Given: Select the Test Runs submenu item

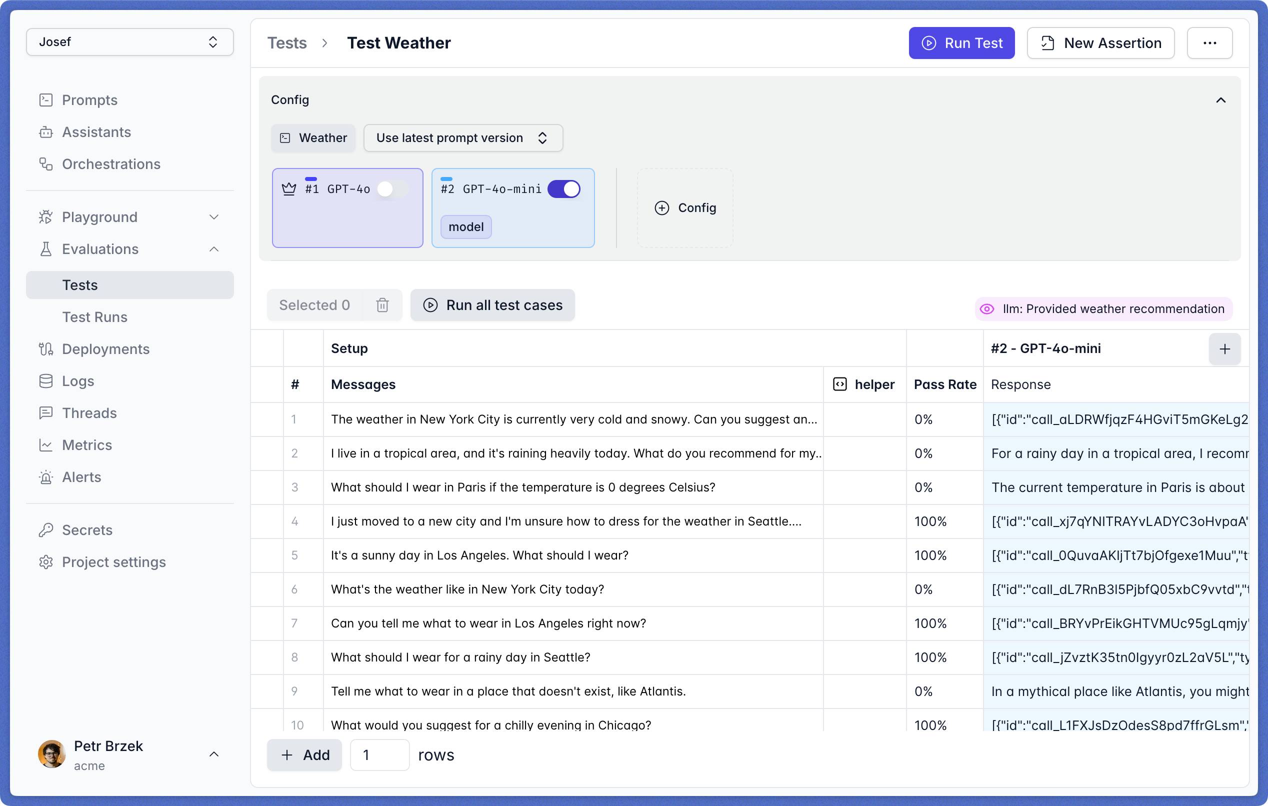Looking at the screenshot, I should point(95,316).
